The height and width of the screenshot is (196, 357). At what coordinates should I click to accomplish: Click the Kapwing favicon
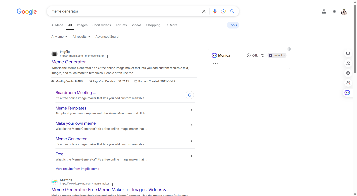coord(55,182)
